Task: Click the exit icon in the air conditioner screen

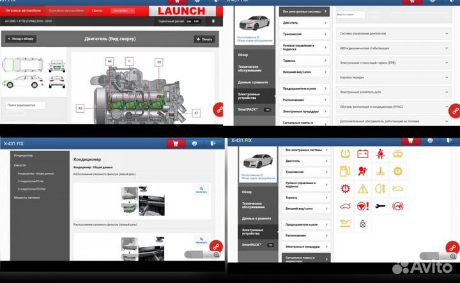Action: pyautogui.click(x=213, y=143)
